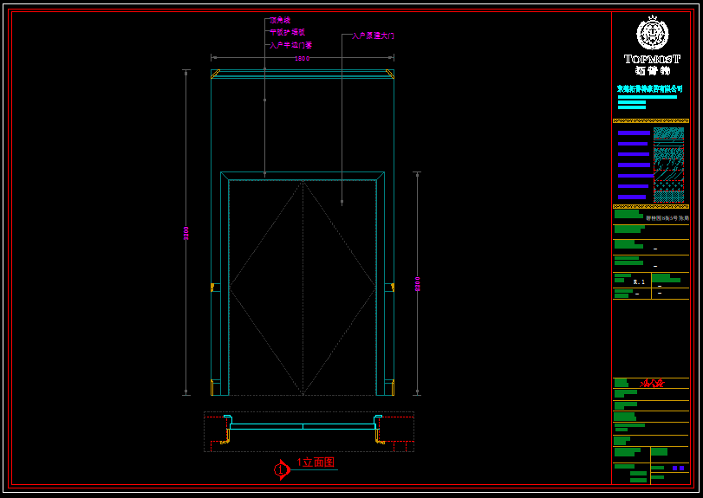The width and height of the screenshot is (703, 498).
Task: Click the 入户原建大门 leader label
Action: [373, 36]
